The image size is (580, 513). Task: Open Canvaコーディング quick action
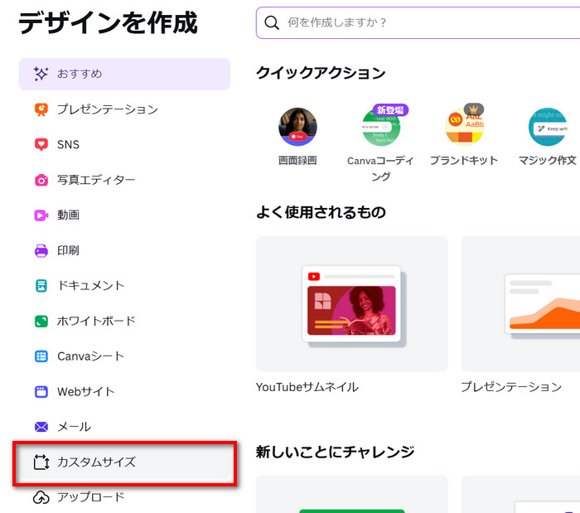pyautogui.click(x=381, y=127)
